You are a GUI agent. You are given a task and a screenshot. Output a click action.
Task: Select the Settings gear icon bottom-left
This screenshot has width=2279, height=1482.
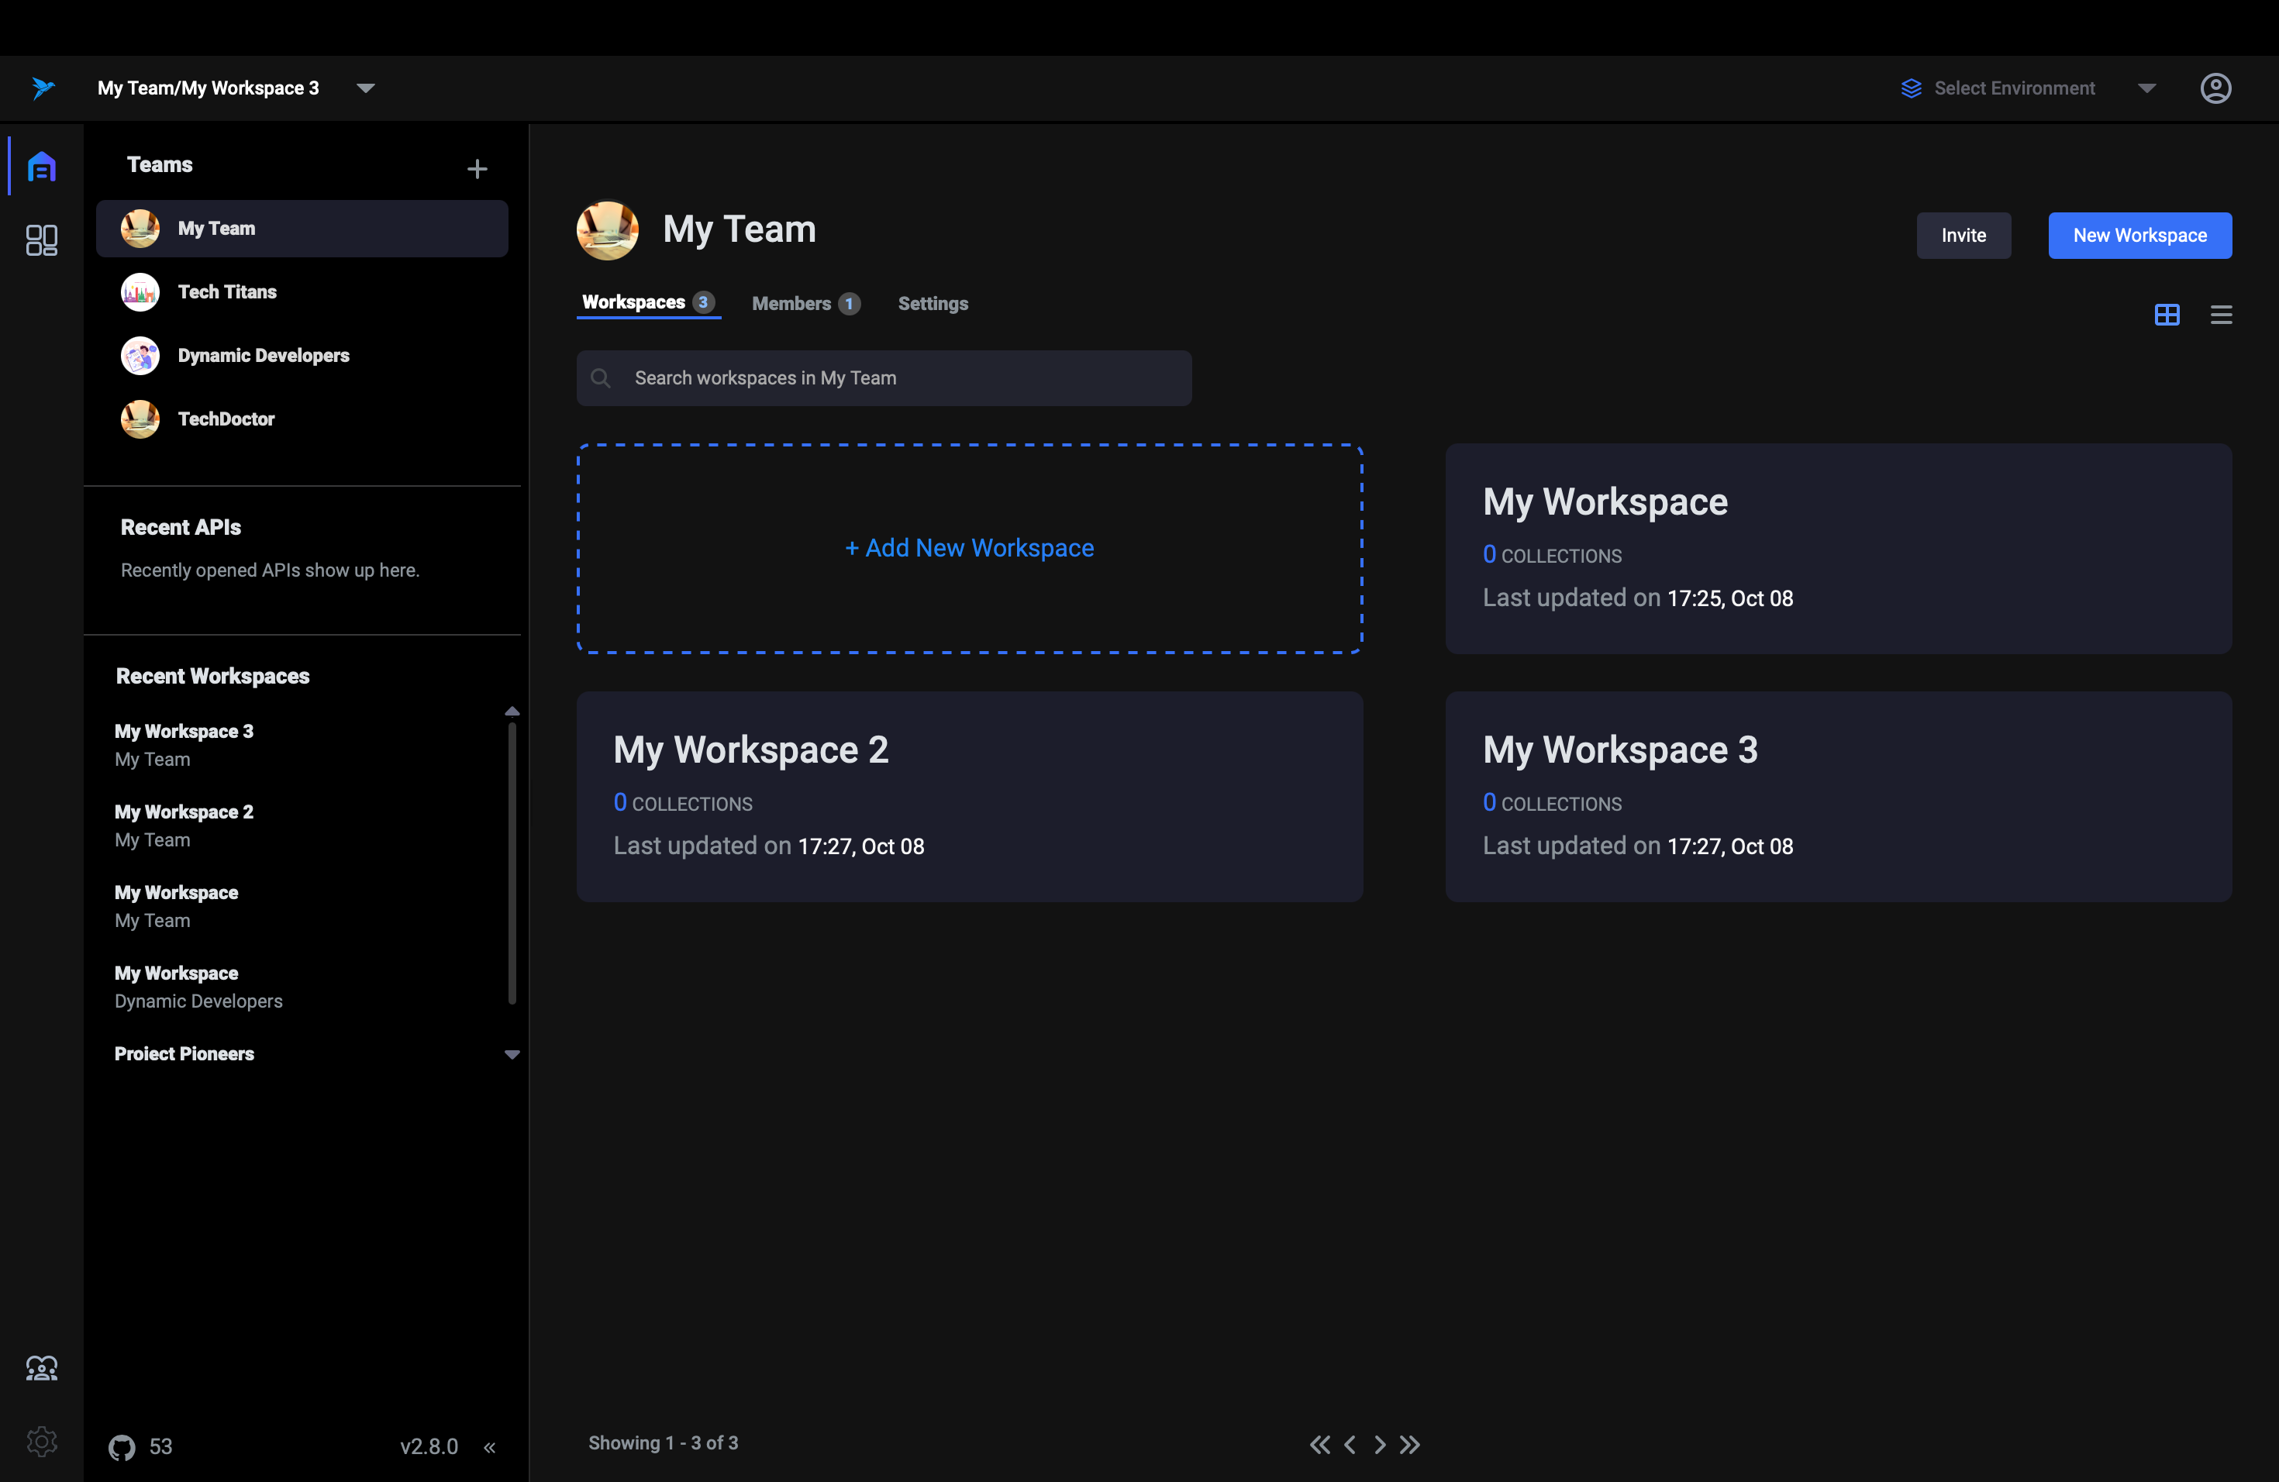click(42, 1444)
